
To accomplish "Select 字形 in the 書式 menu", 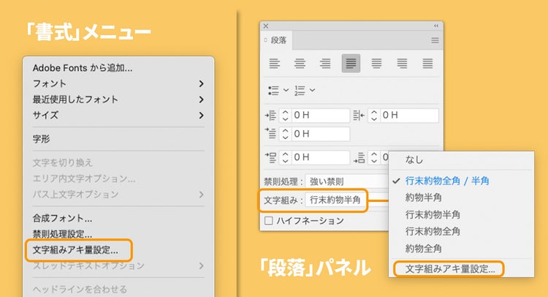I will point(118,139).
